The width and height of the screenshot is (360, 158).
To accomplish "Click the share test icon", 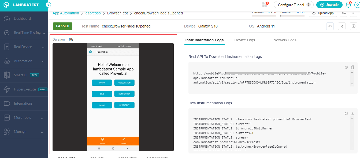I will pos(342,26).
